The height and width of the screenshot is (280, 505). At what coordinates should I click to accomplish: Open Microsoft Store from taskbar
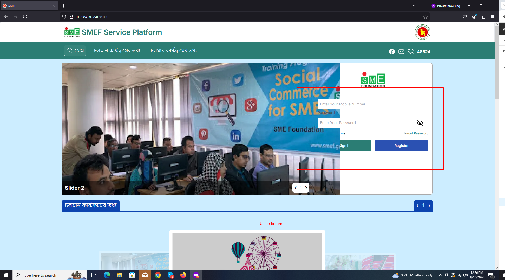tap(132, 275)
